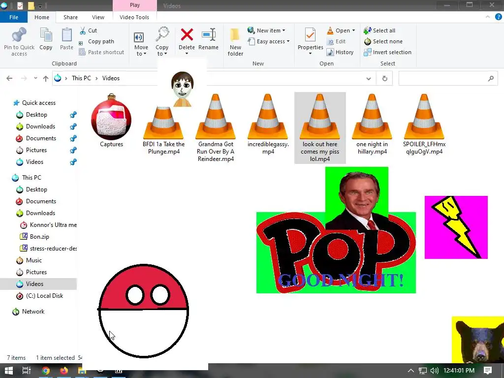Viewport: 504px width, 378px height.
Task: Create a New folder
Action: pos(235,42)
